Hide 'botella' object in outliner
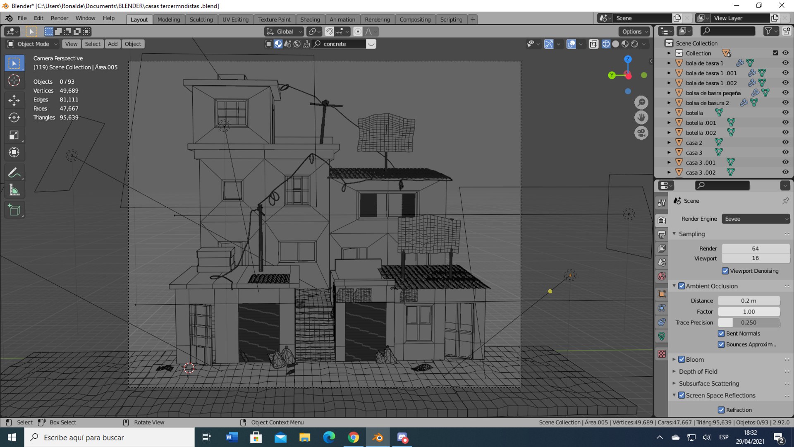Viewport: 794px width, 447px height. [785, 113]
